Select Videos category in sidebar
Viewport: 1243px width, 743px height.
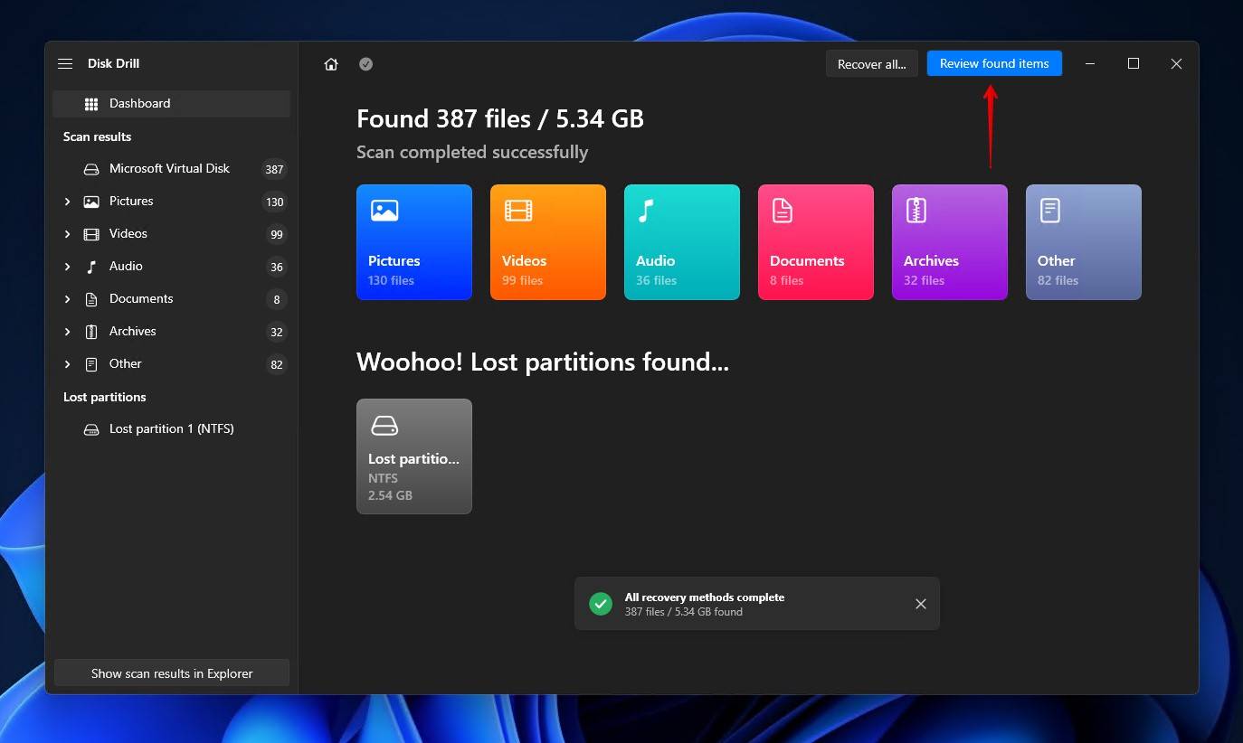pos(171,234)
